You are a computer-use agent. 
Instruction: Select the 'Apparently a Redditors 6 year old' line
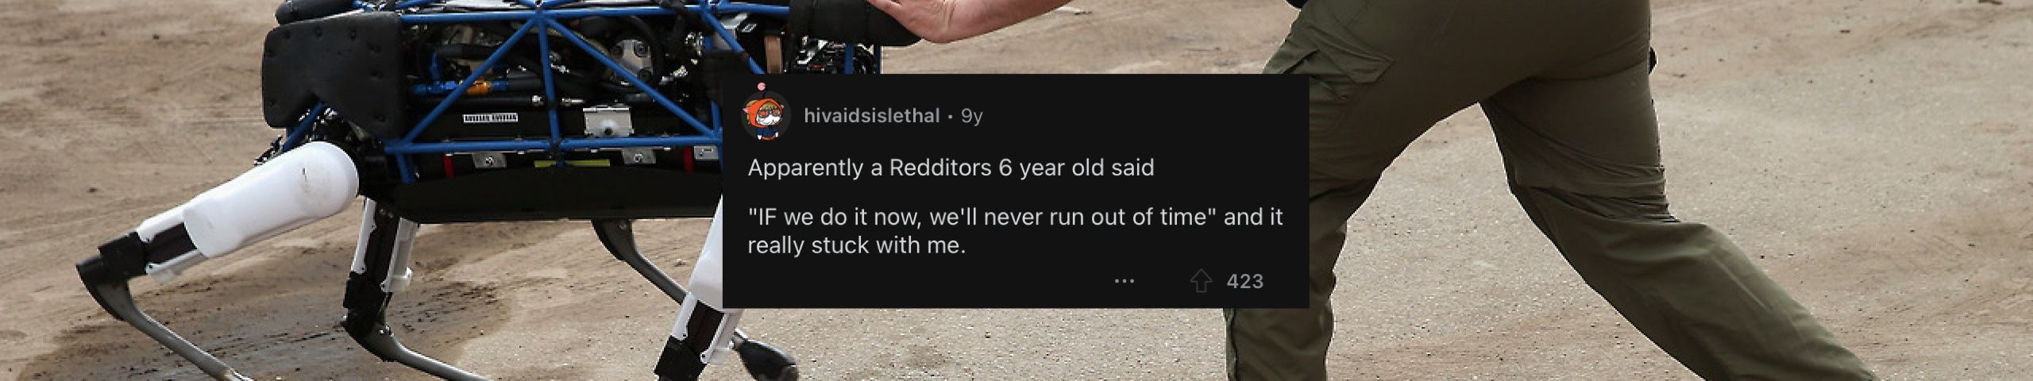pyautogui.click(x=951, y=168)
